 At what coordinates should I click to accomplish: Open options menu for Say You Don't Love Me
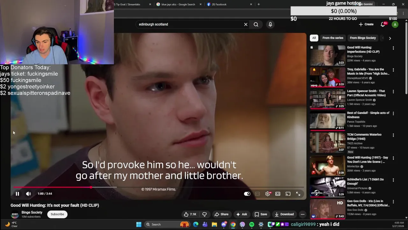pos(393,158)
